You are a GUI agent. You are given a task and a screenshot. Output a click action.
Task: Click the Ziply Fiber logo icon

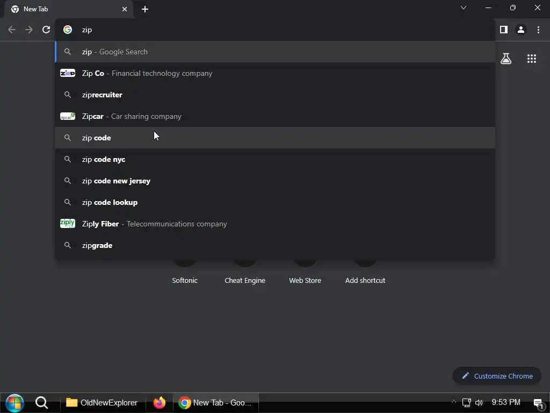68,223
